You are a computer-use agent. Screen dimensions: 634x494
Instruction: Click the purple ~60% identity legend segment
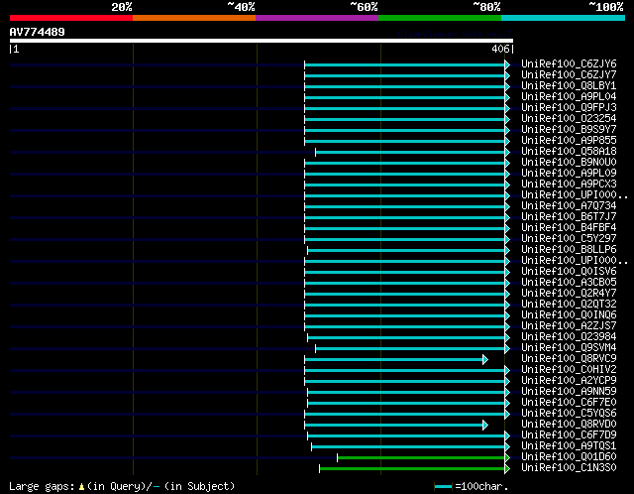[317, 18]
